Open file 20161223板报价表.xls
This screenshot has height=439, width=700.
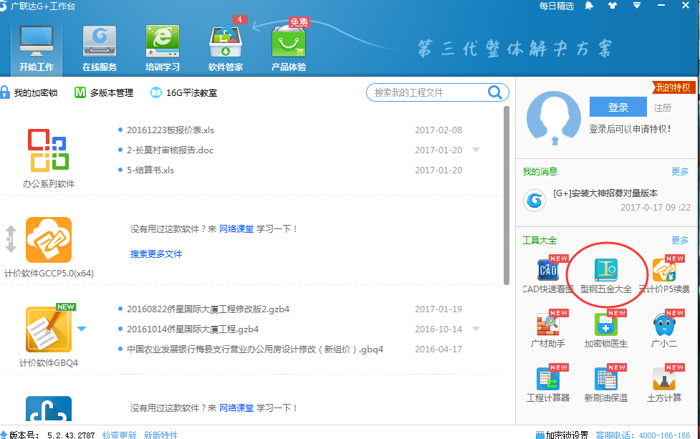[171, 130]
